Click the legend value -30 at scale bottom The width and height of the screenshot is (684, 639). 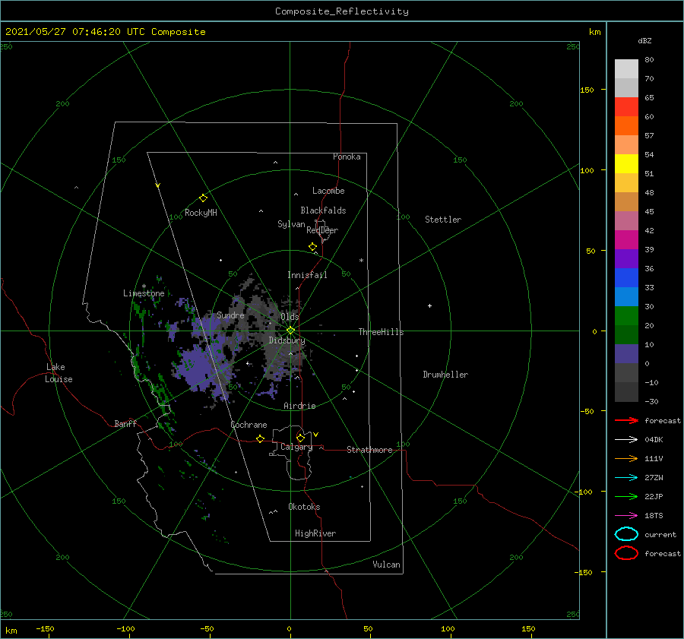click(x=651, y=401)
